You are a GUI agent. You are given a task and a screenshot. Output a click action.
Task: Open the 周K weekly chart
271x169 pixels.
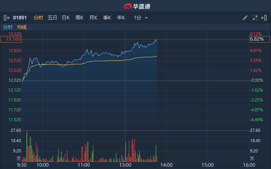[x=80, y=18]
